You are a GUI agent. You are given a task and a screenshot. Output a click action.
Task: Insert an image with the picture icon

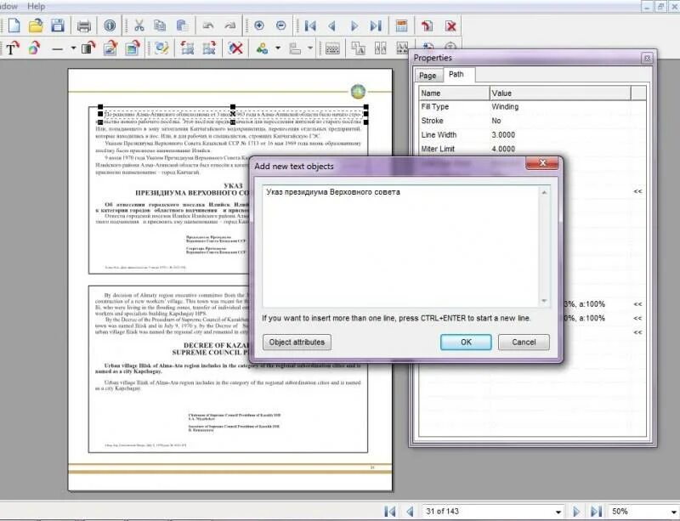[133, 48]
